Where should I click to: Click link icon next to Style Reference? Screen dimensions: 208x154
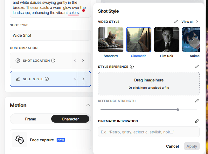197,67
